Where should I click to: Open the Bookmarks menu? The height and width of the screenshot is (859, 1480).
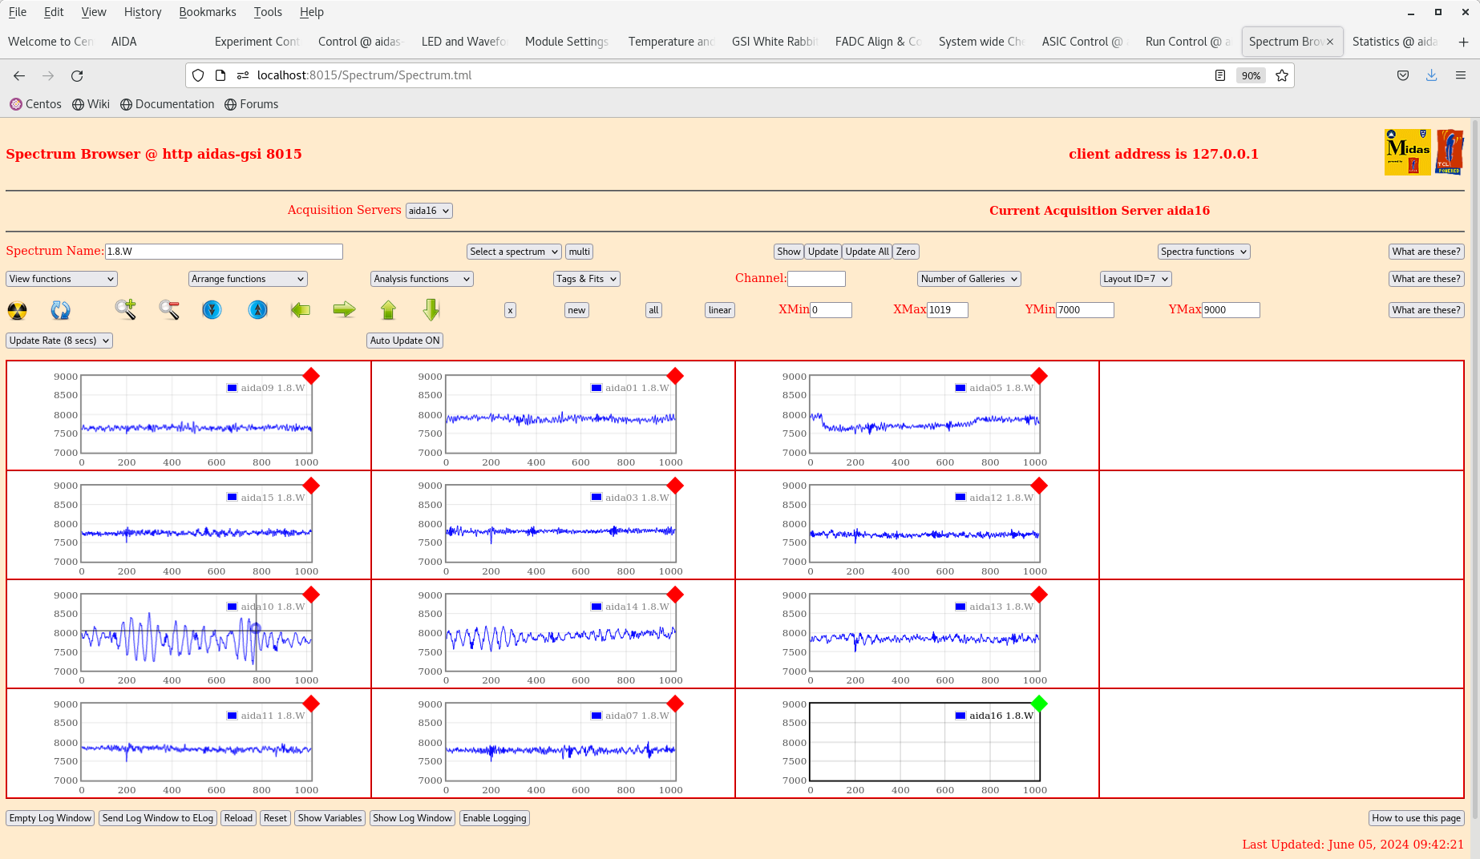click(208, 12)
